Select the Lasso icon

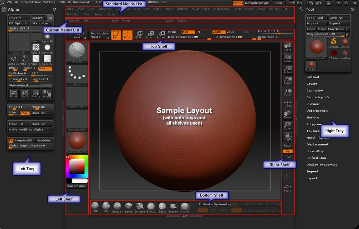click(287, 188)
